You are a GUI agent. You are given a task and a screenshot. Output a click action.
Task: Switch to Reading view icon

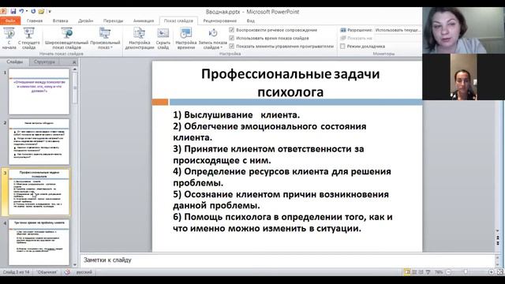pos(421,272)
